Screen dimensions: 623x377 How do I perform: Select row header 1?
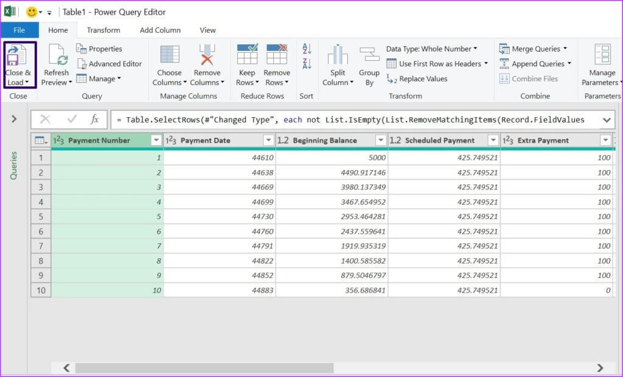coord(41,157)
